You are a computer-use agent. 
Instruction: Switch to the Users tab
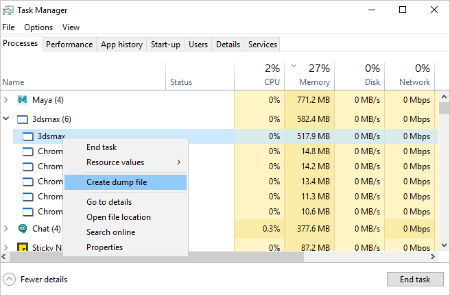[x=198, y=45]
